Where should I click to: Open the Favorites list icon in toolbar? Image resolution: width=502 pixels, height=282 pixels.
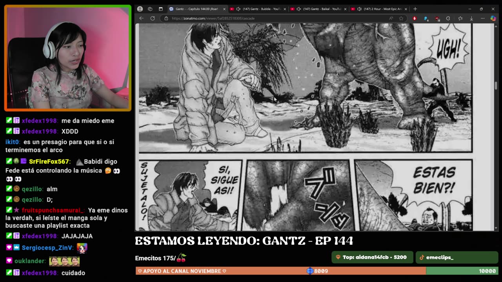click(x=460, y=18)
